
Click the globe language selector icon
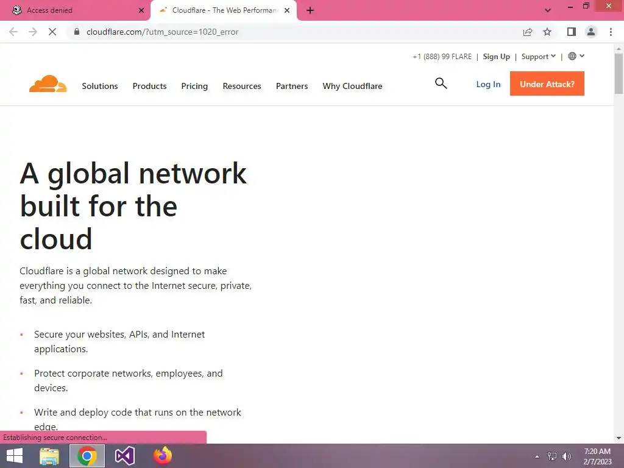pos(572,56)
